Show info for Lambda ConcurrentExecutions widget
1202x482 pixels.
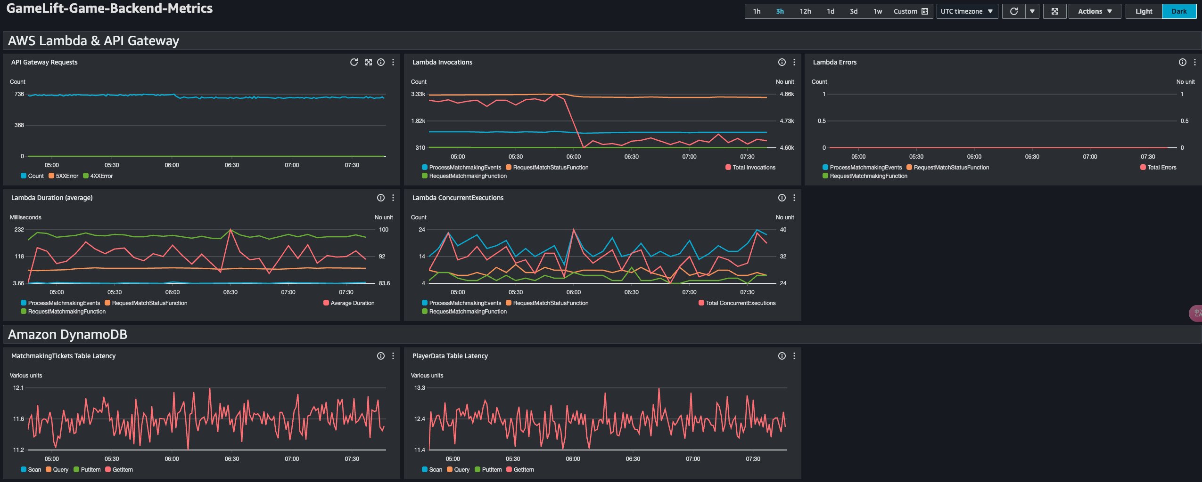coord(782,198)
